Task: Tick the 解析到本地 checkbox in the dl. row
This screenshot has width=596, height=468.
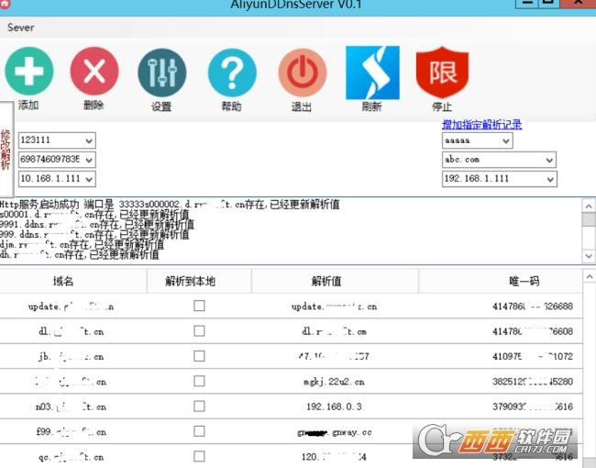Action: pyautogui.click(x=199, y=330)
